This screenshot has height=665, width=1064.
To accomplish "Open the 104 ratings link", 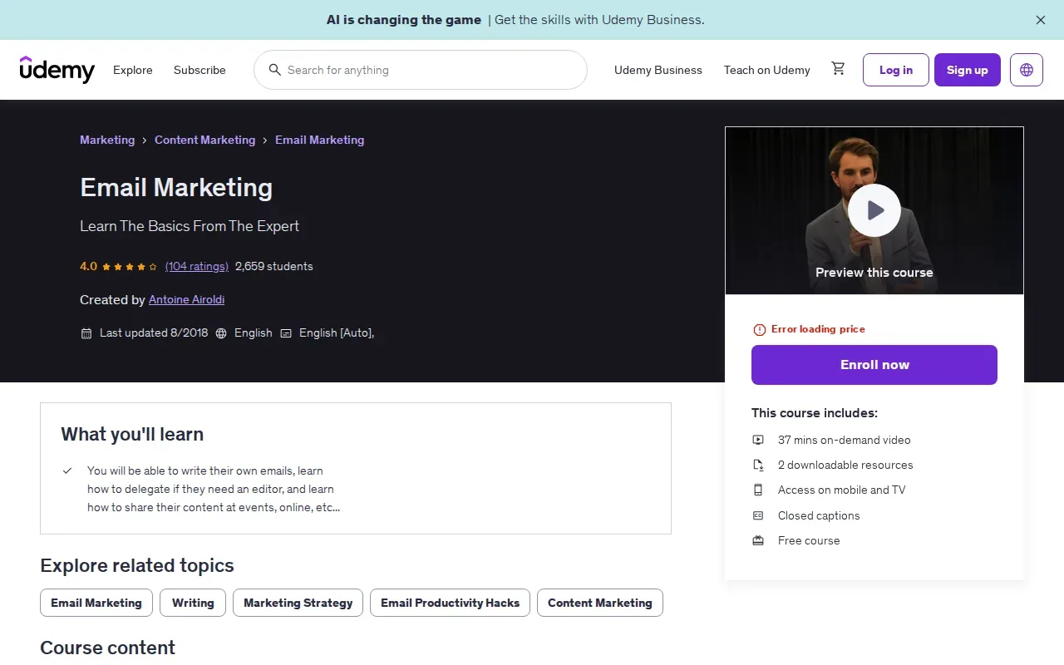I will [197, 266].
